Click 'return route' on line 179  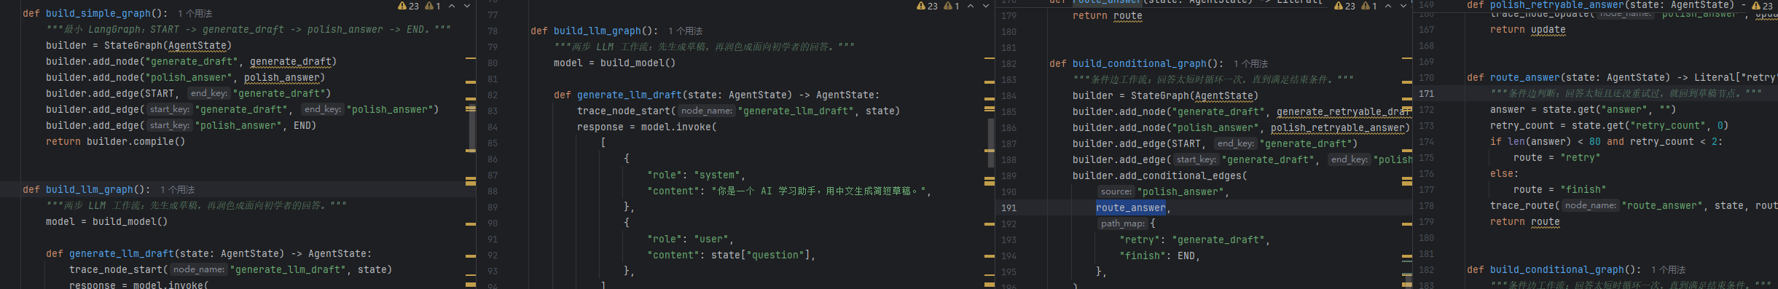(x=1107, y=16)
